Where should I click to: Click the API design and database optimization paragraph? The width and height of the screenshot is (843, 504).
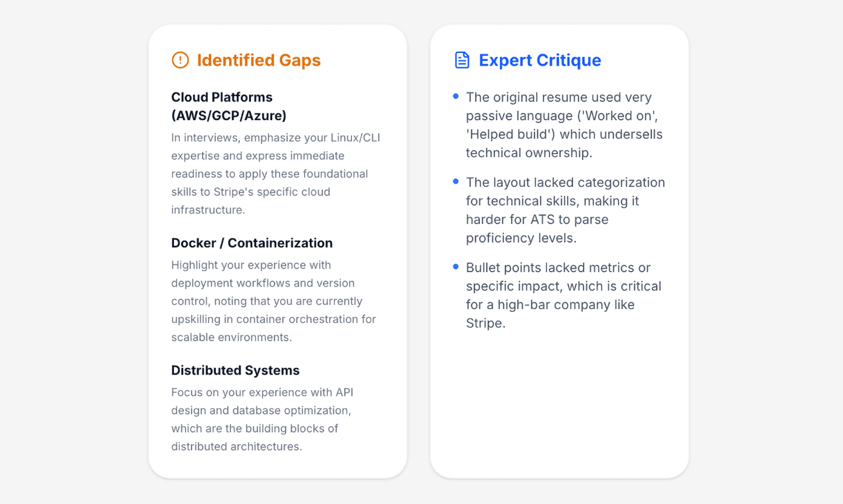pos(261,419)
